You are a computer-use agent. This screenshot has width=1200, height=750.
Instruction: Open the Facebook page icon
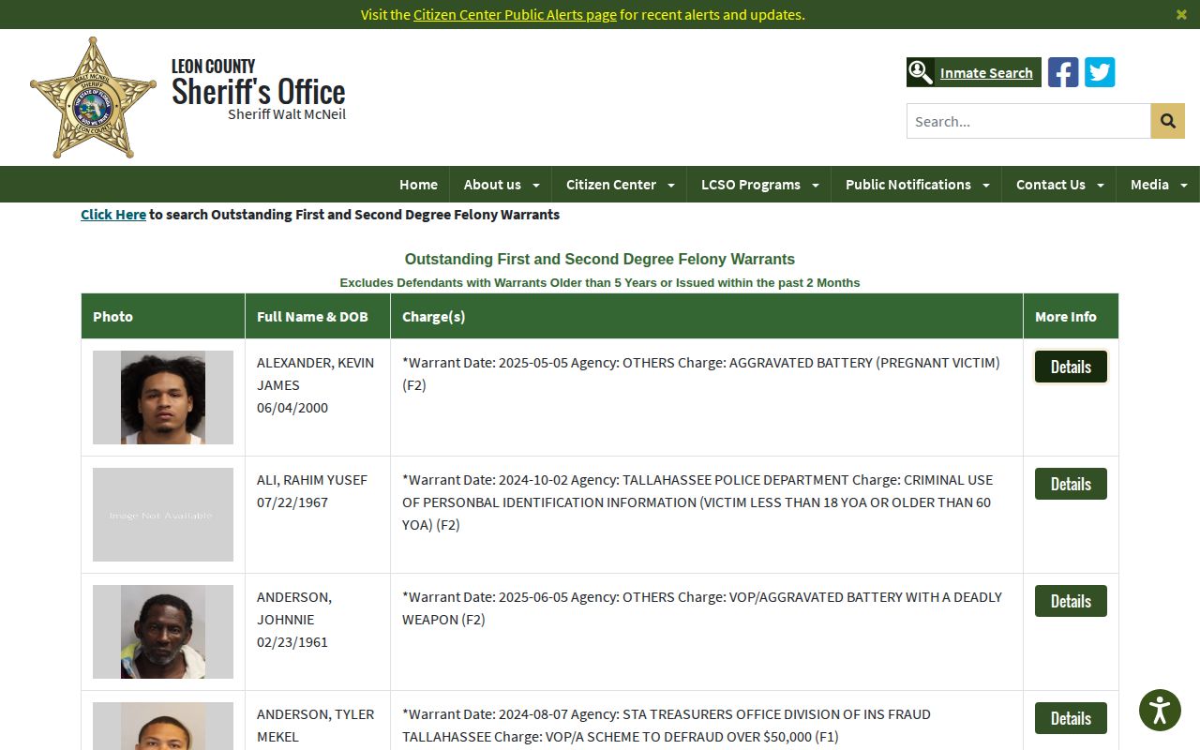1063,72
